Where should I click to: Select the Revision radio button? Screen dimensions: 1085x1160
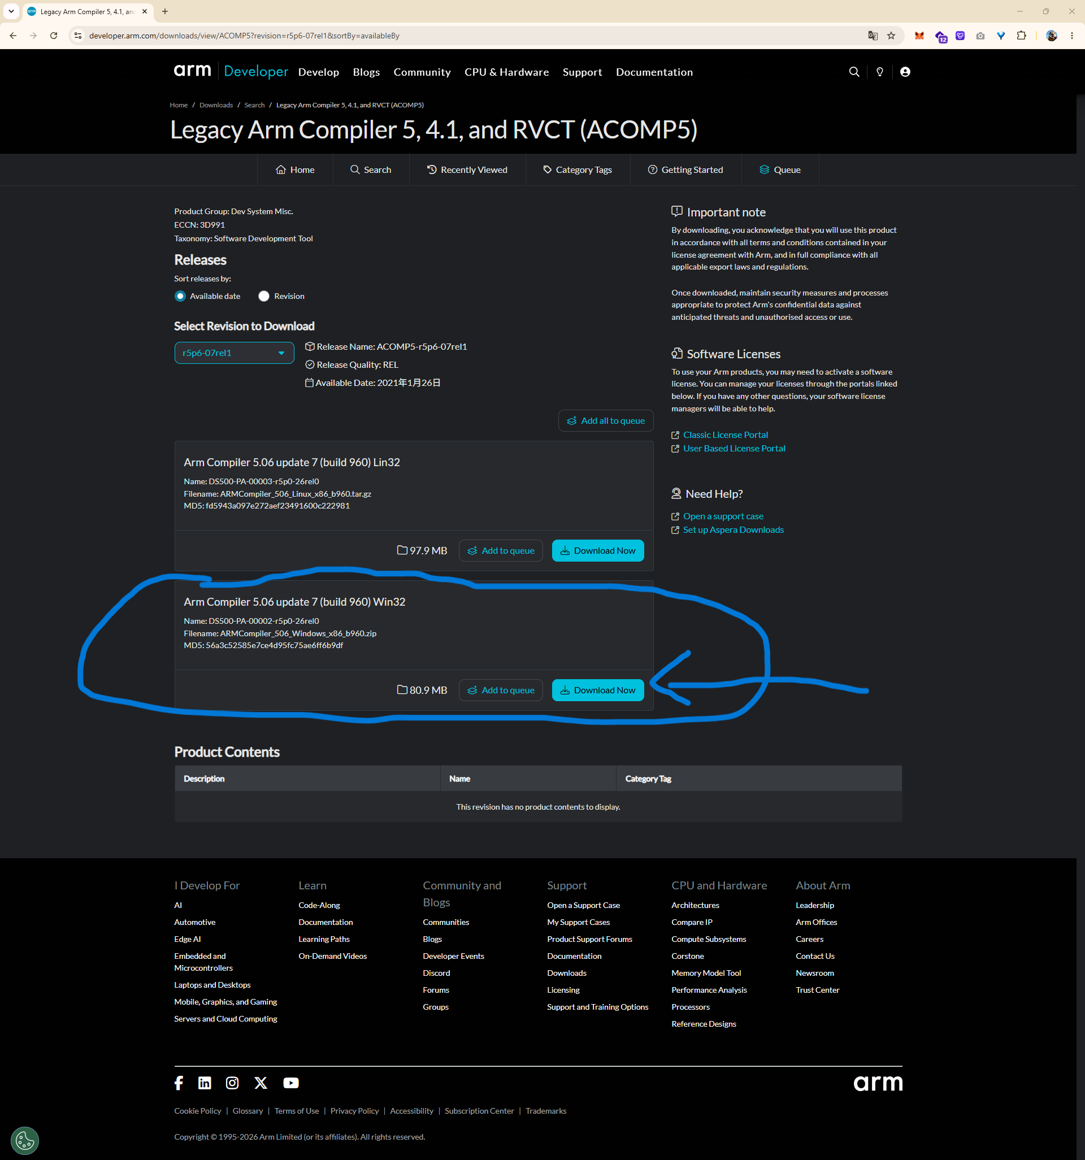click(264, 297)
